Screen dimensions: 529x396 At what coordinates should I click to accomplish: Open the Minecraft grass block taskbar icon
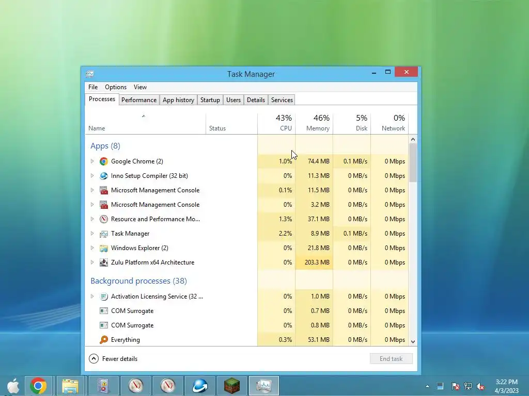tap(232, 386)
